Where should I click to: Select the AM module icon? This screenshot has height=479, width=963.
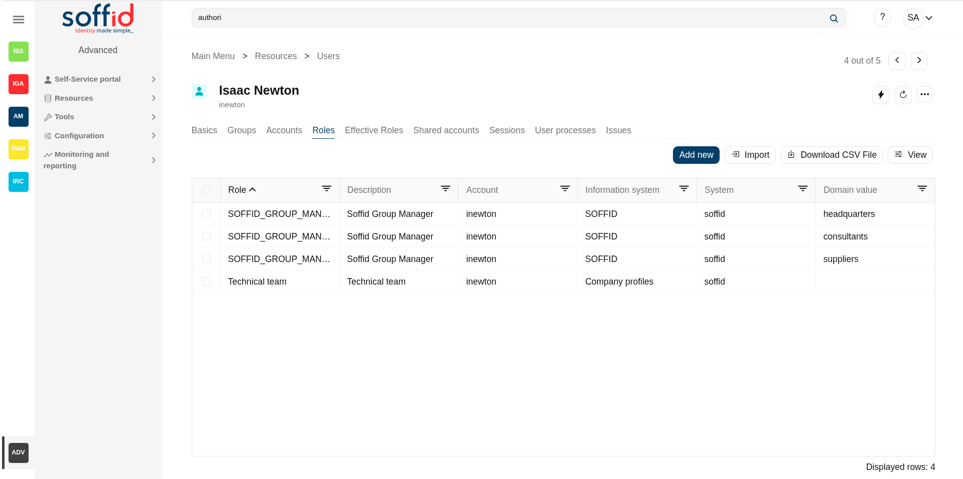(x=19, y=116)
